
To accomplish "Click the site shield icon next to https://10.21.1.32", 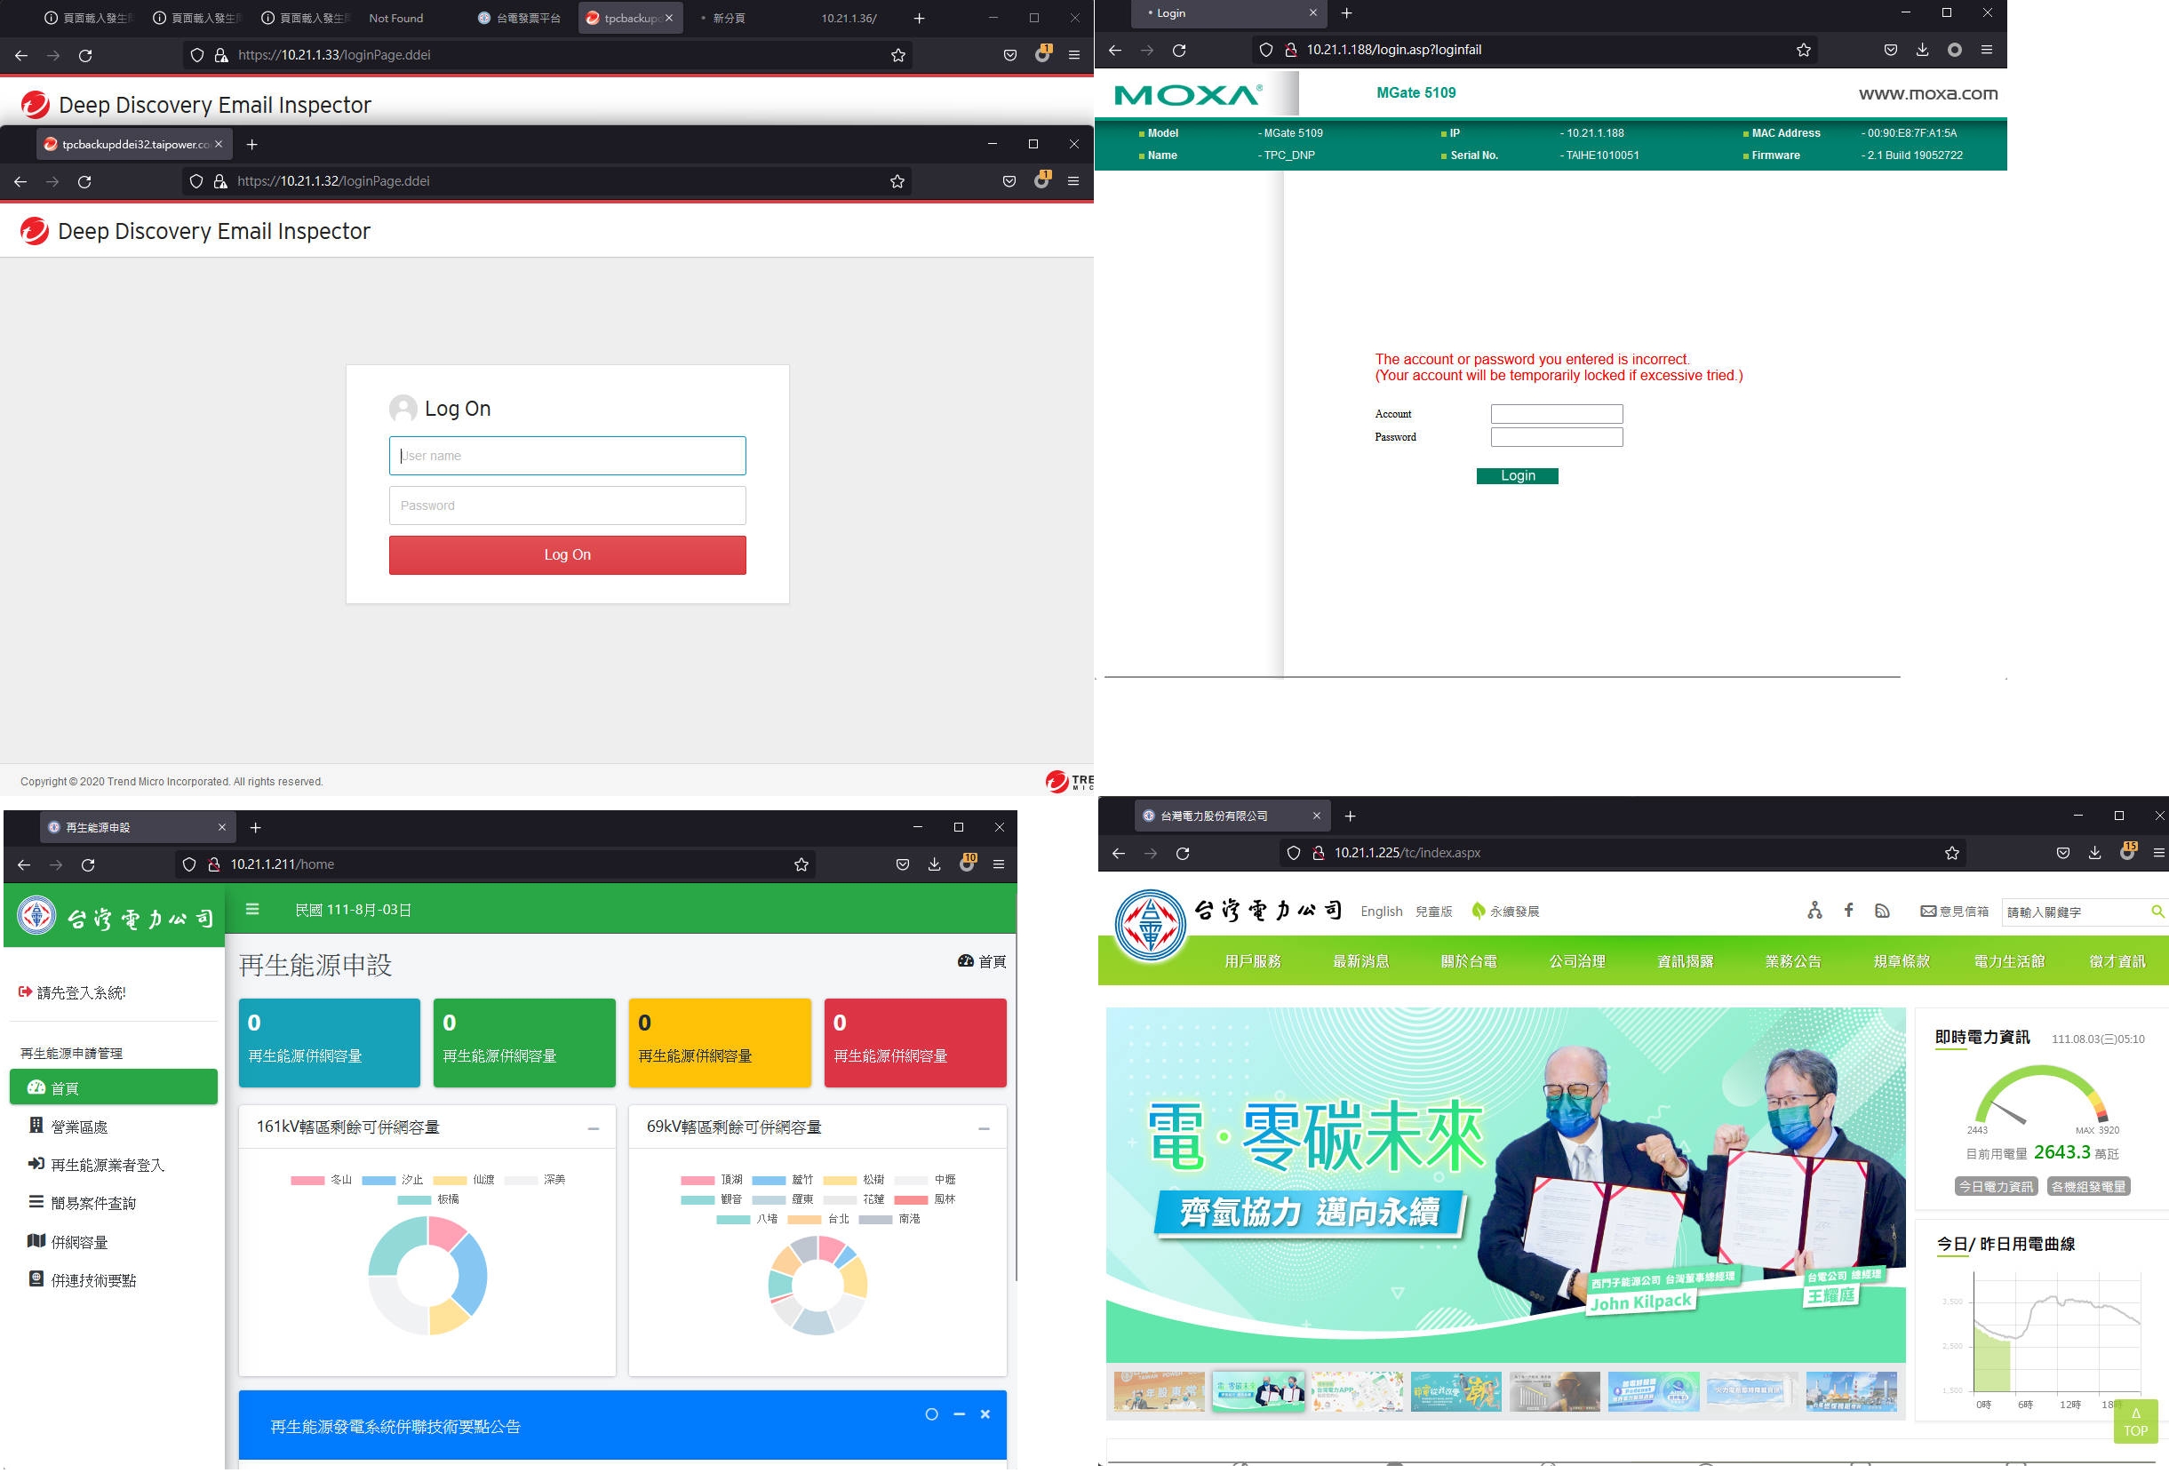I will tap(196, 182).
